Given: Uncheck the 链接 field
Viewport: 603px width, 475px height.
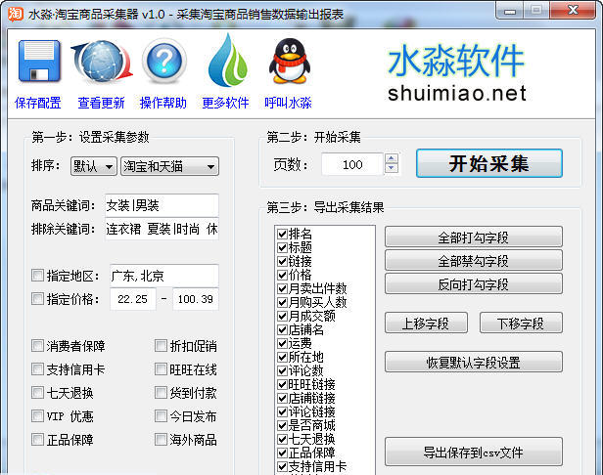Looking at the screenshot, I should pyautogui.click(x=282, y=261).
